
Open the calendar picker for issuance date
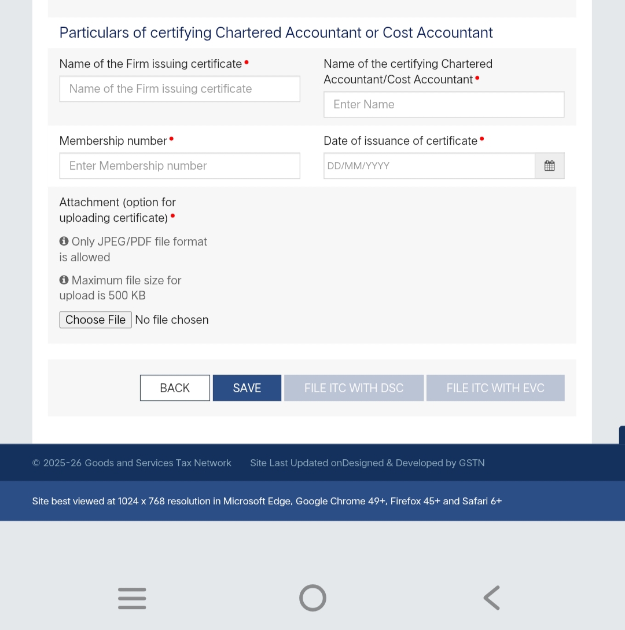pos(549,166)
